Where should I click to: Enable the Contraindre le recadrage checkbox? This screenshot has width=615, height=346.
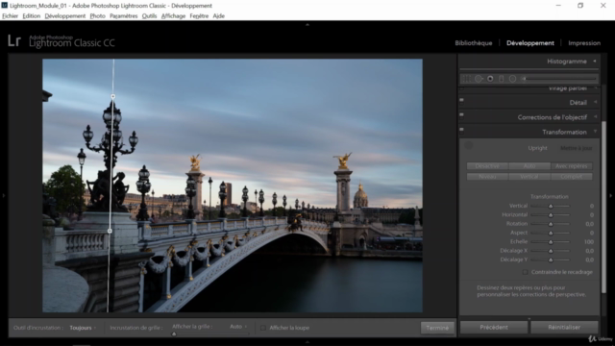(526, 272)
